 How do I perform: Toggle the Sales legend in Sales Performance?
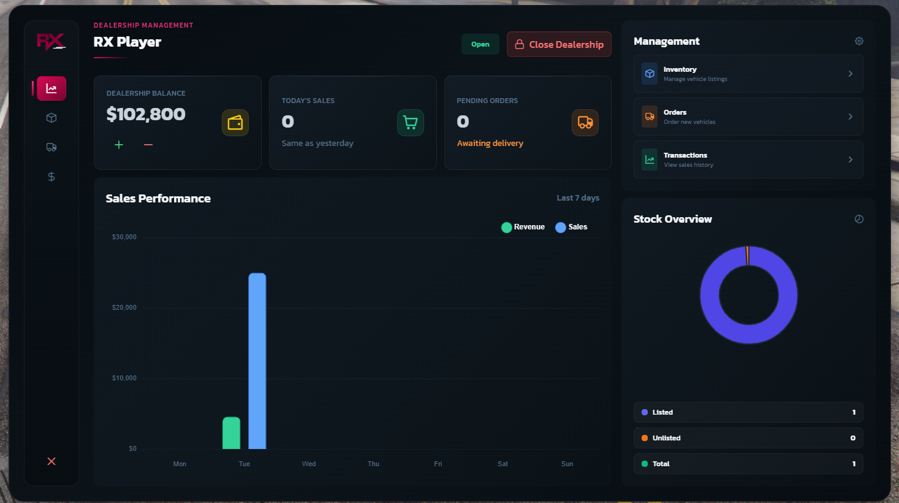click(x=571, y=227)
